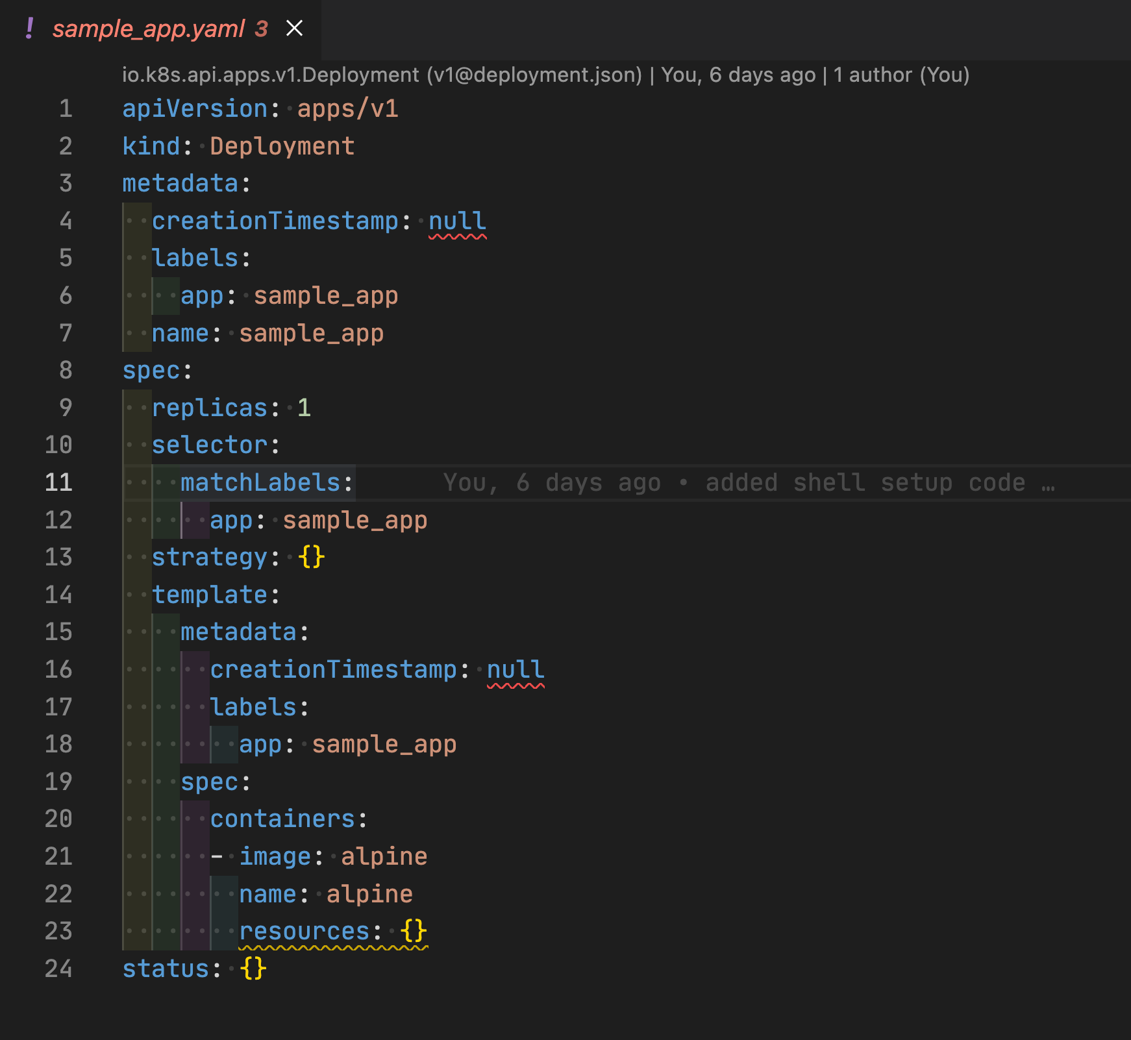The height and width of the screenshot is (1040, 1131).
Task: Click the name key on line 7
Action: 180,333
